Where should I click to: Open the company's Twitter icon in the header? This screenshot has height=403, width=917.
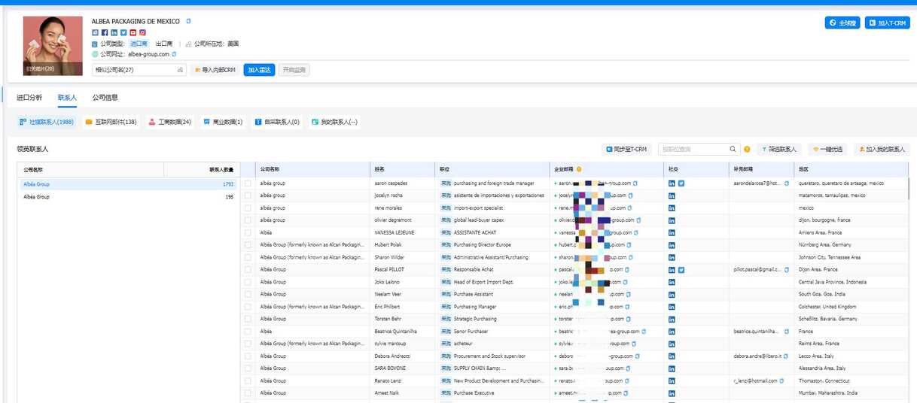coord(123,32)
